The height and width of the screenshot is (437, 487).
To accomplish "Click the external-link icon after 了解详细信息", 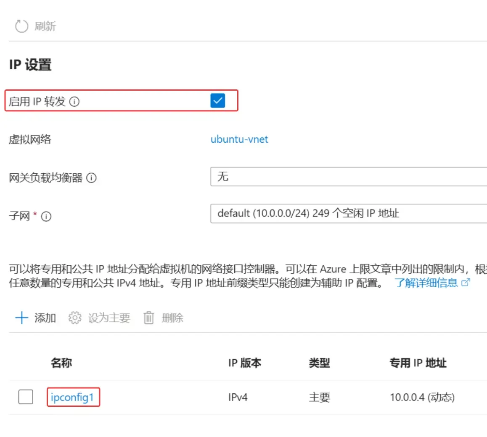I will point(464,283).
